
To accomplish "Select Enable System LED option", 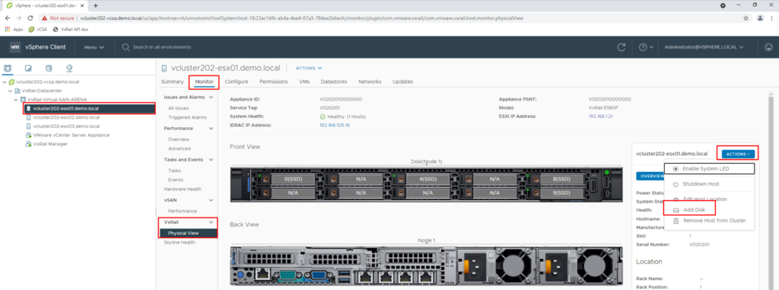I will (x=709, y=169).
